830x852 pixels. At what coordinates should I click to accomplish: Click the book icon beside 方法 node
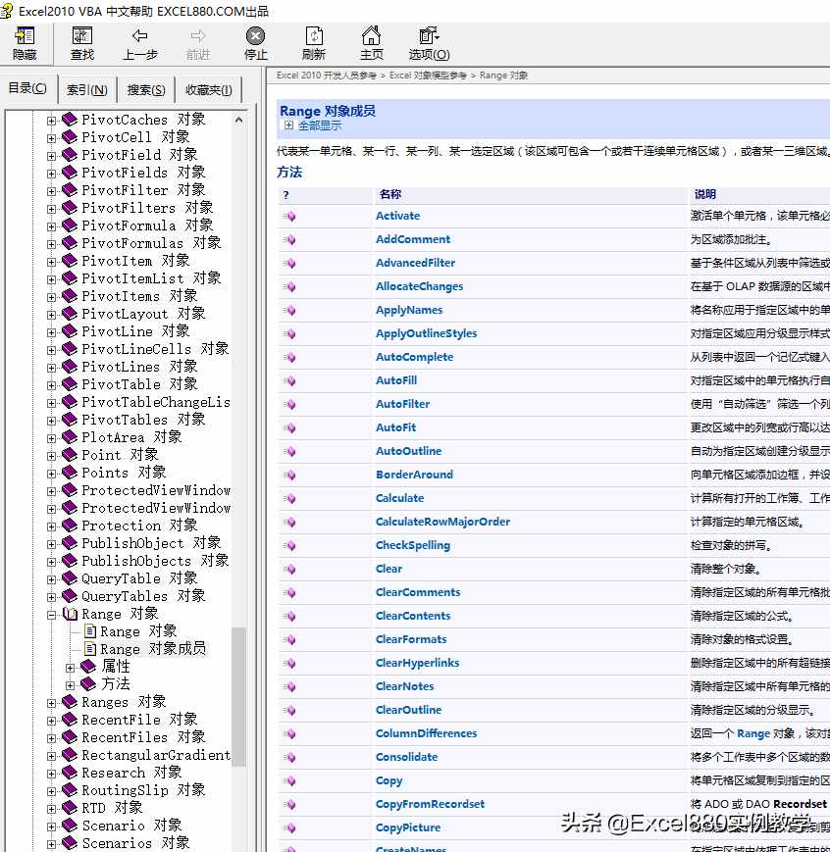(88, 684)
